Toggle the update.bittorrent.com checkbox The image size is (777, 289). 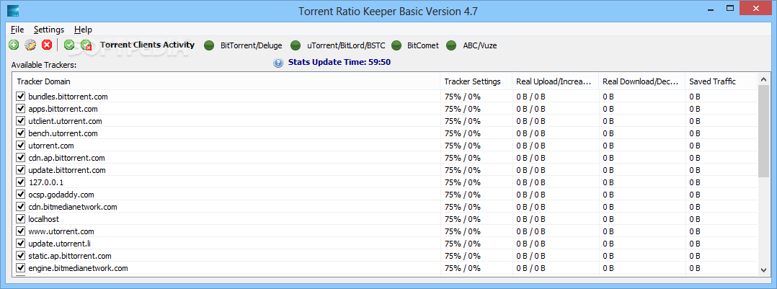(x=21, y=170)
